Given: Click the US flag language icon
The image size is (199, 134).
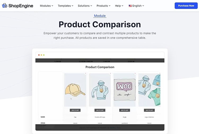Looking at the screenshot, I should [x=130, y=6].
